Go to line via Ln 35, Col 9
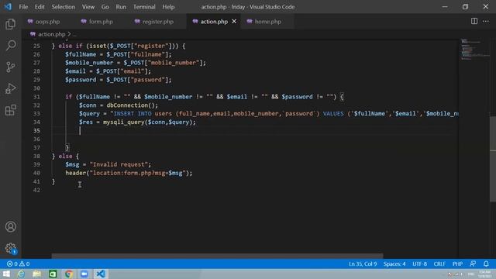The image size is (496, 279). [x=363, y=263]
